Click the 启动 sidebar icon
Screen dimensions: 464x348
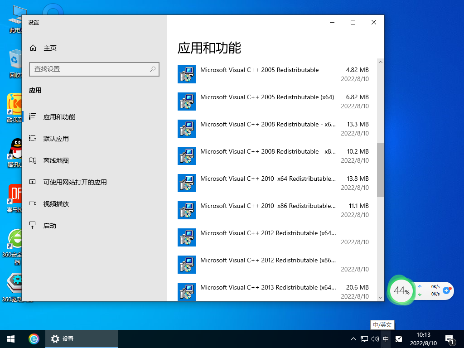coord(33,225)
